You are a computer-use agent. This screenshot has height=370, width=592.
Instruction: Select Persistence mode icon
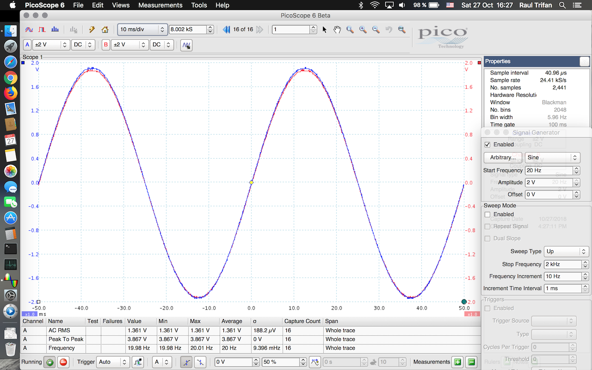tap(42, 30)
